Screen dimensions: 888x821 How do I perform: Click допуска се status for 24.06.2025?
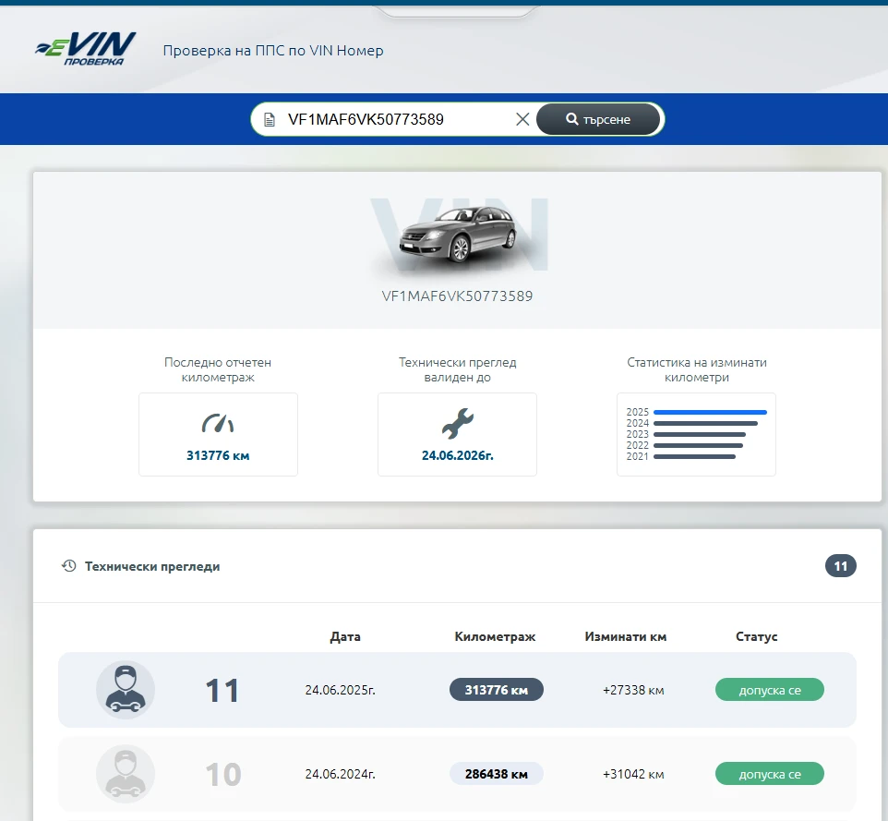tap(769, 690)
